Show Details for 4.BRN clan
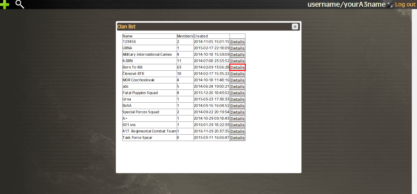This screenshot has width=417, height=194. pyautogui.click(x=237, y=61)
